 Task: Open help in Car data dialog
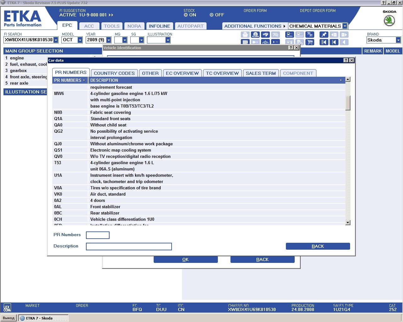pos(346,60)
